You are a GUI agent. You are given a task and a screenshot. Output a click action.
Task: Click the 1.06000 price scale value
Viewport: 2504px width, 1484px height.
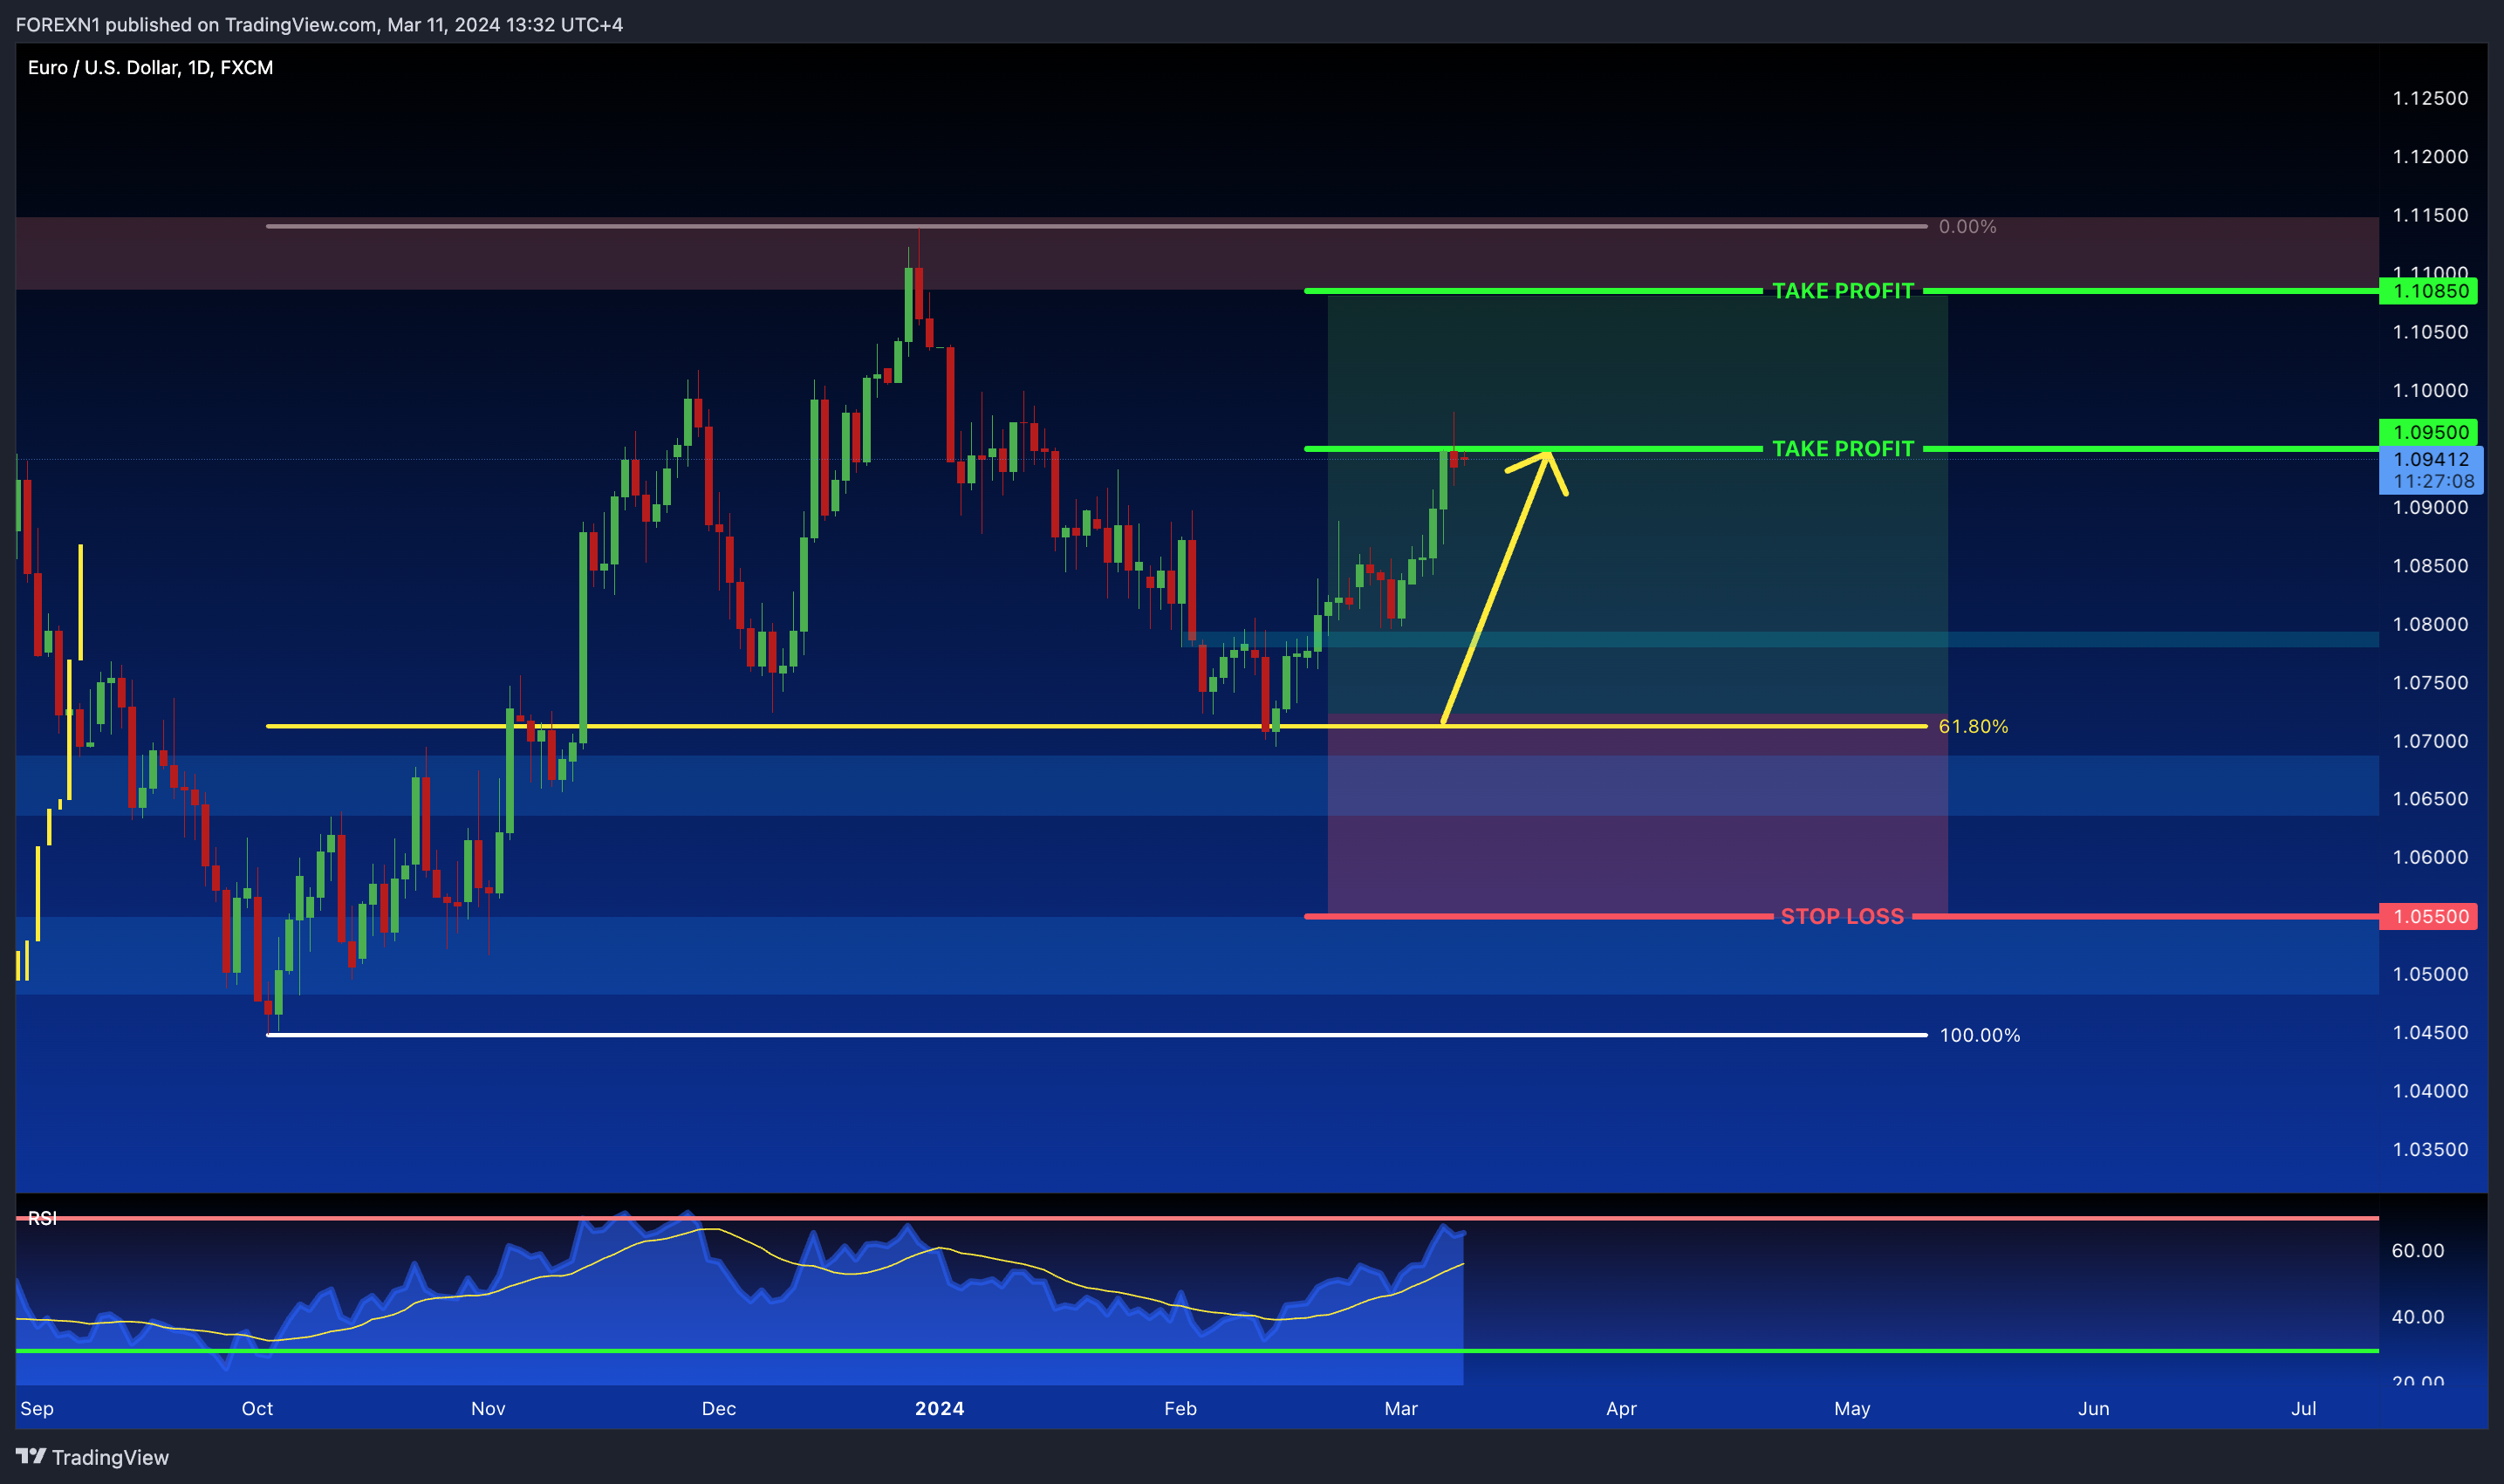(2430, 857)
